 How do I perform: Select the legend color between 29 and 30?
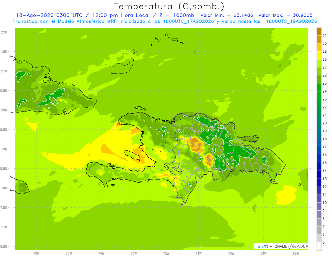tap(319, 47)
